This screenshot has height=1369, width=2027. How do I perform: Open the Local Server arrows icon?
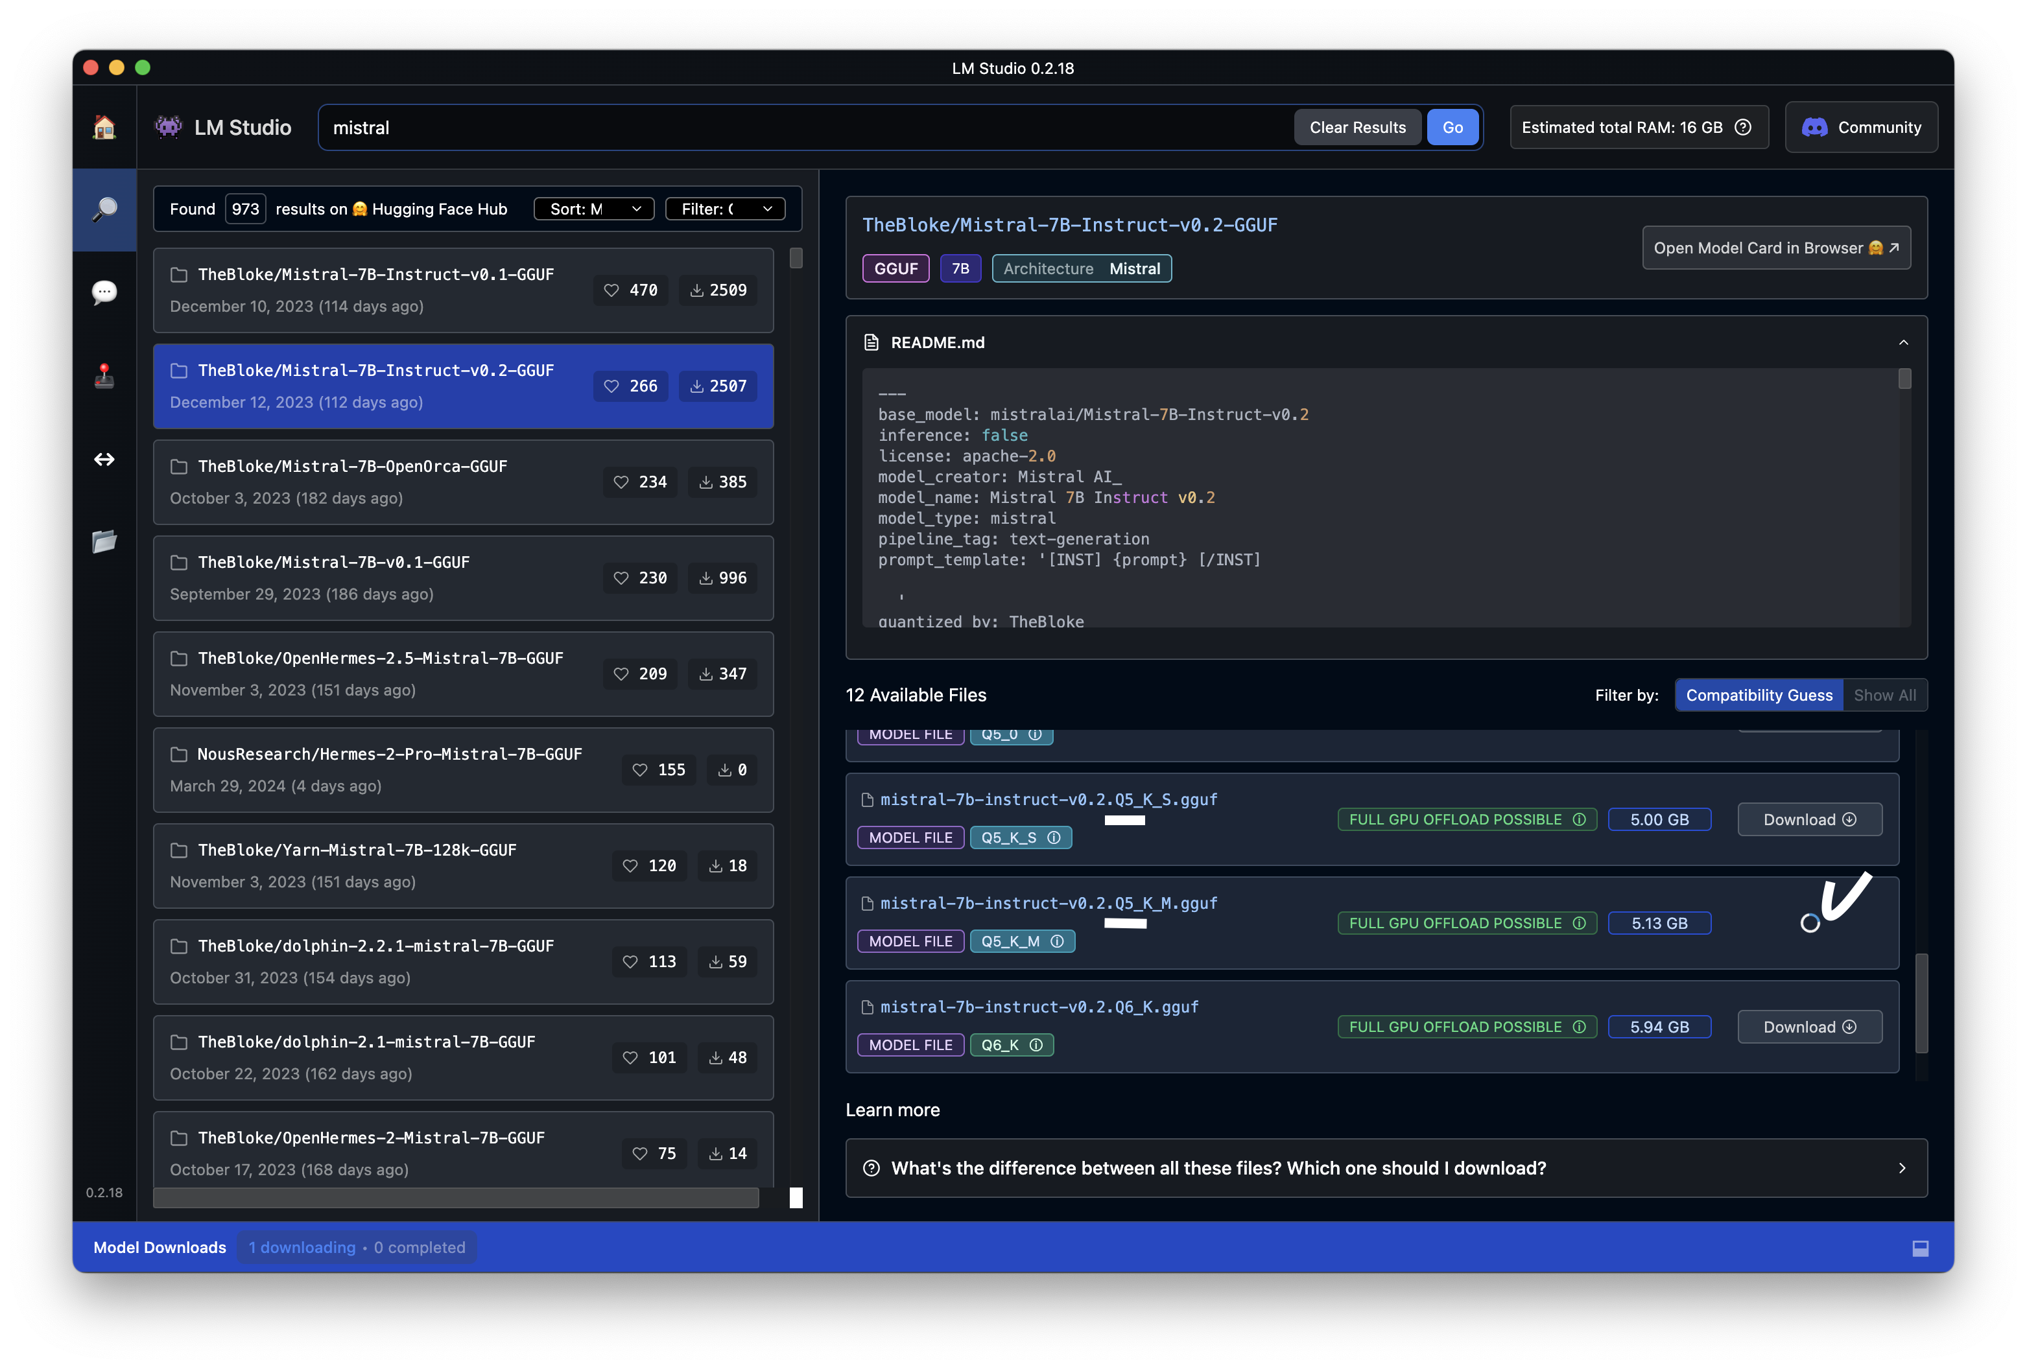pyautogui.click(x=104, y=460)
